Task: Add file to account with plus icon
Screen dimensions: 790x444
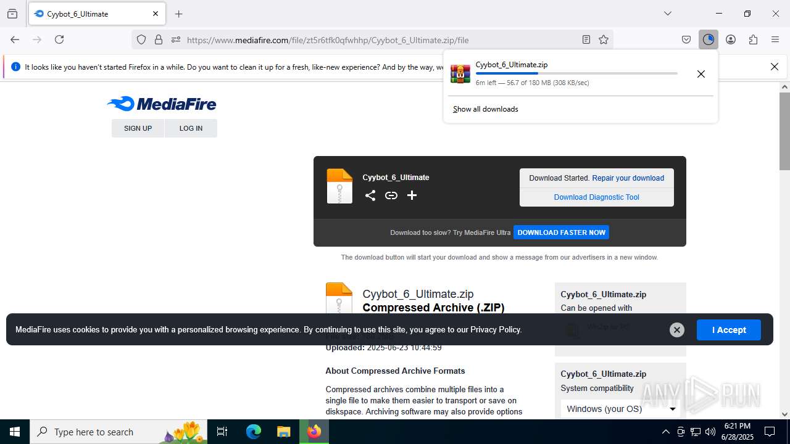Action: tap(412, 195)
